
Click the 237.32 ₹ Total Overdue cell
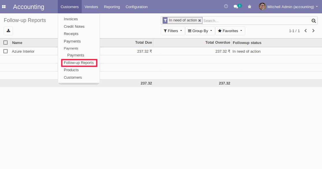click(223, 51)
